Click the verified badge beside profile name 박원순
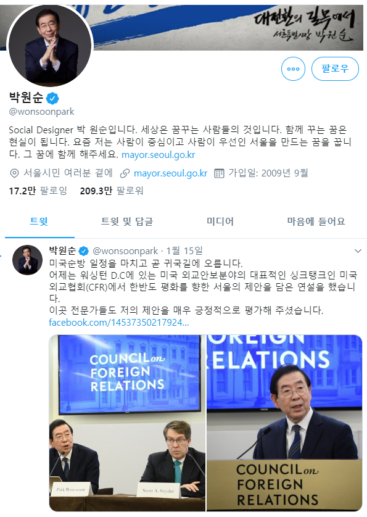 pyautogui.click(x=52, y=98)
